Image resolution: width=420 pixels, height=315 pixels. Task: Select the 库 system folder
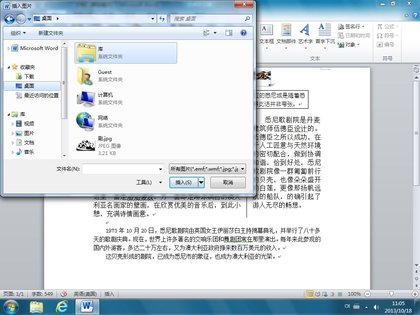(x=126, y=53)
